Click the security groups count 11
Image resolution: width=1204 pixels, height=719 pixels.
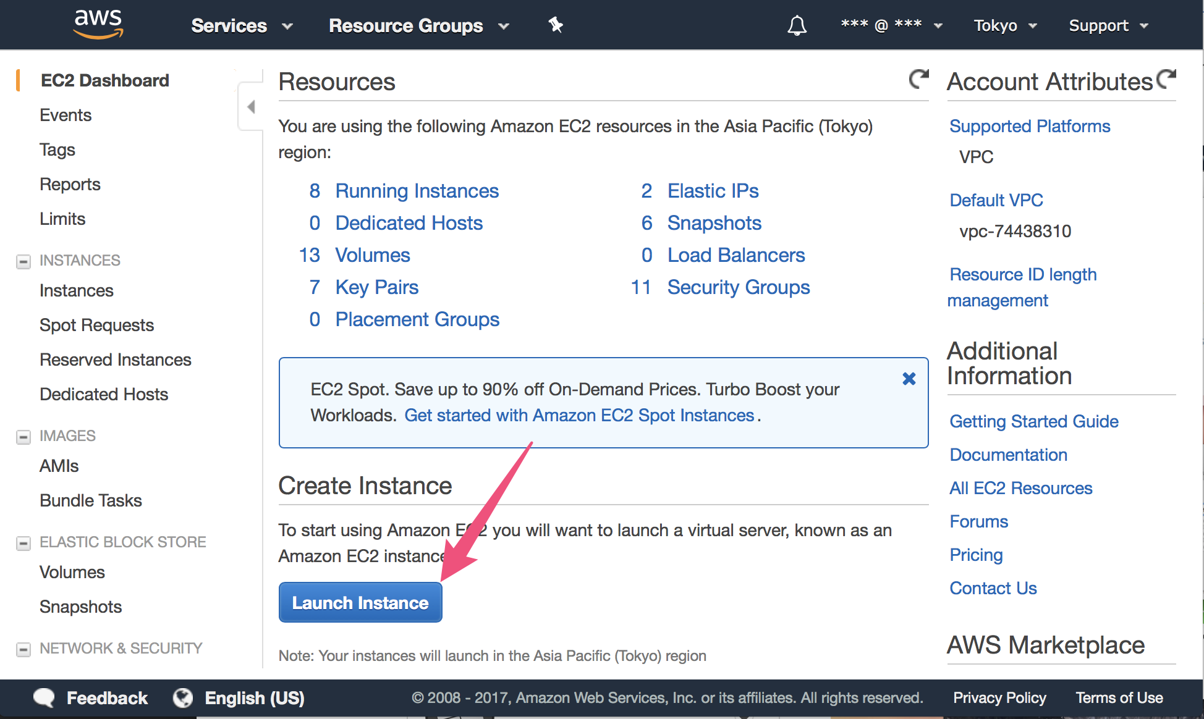641,287
